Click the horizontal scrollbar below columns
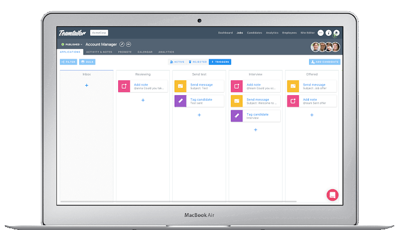Viewport: 399px width, 230px height. 178,201
